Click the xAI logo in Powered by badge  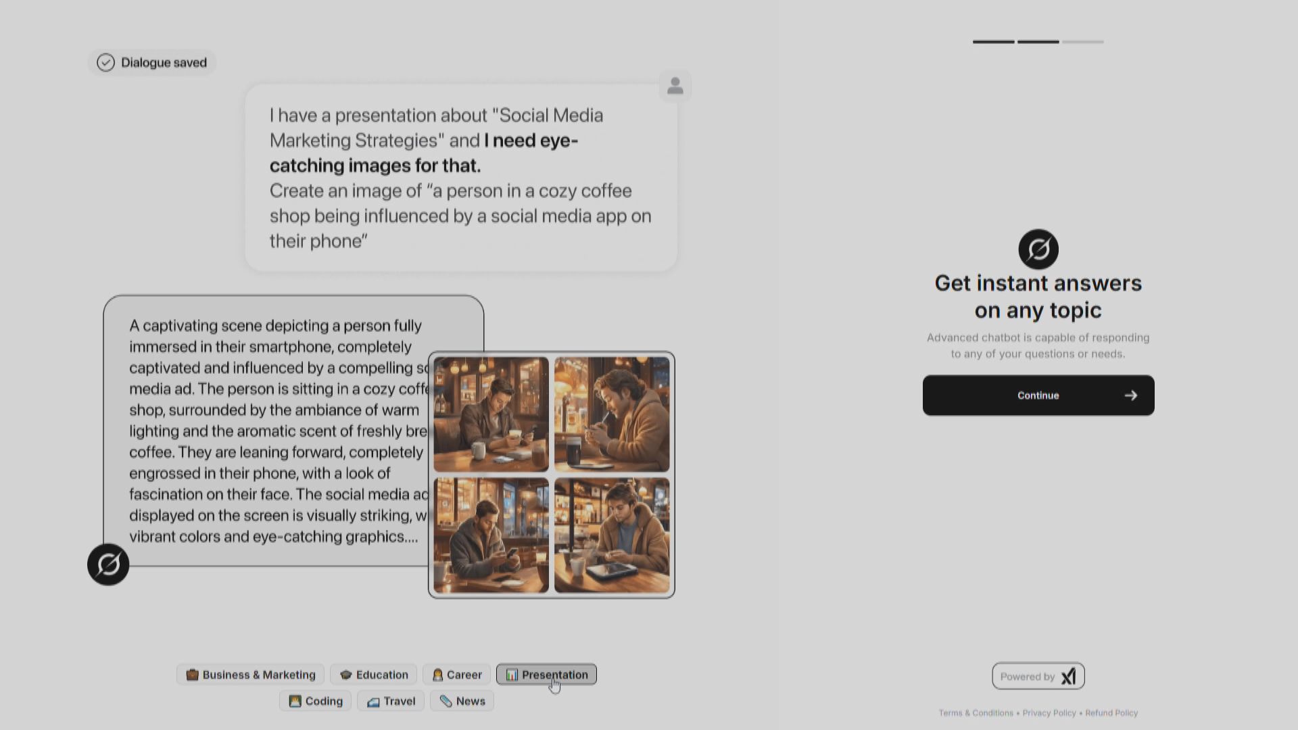[x=1068, y=677]
